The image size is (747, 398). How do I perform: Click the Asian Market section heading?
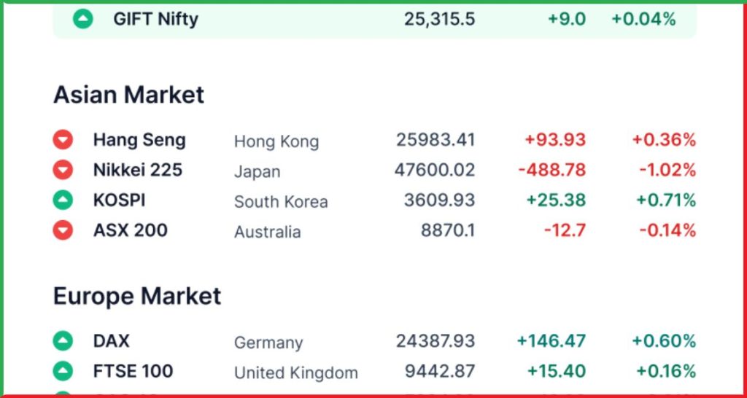128,94
